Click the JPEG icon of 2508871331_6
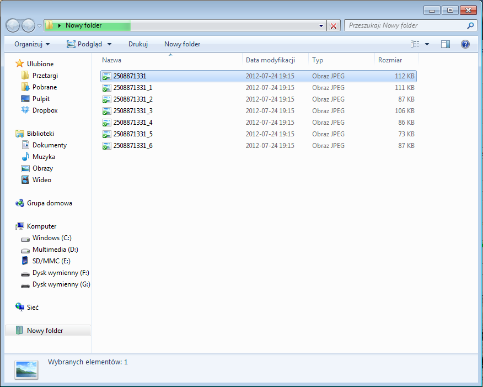 pos(106,146)
